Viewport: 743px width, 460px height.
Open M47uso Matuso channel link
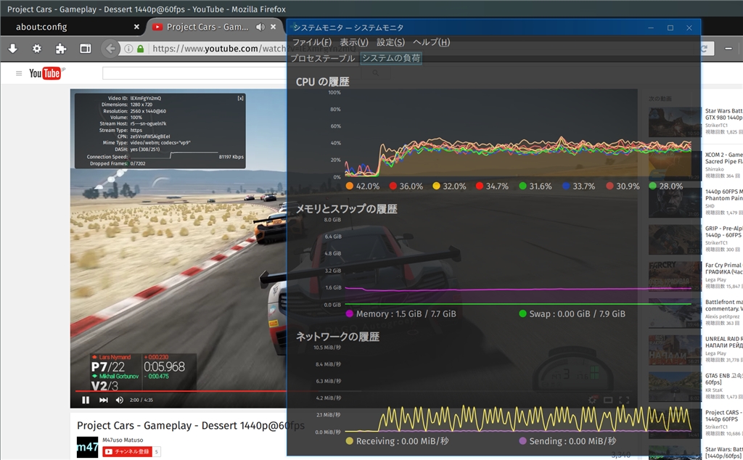click(123, 440)
